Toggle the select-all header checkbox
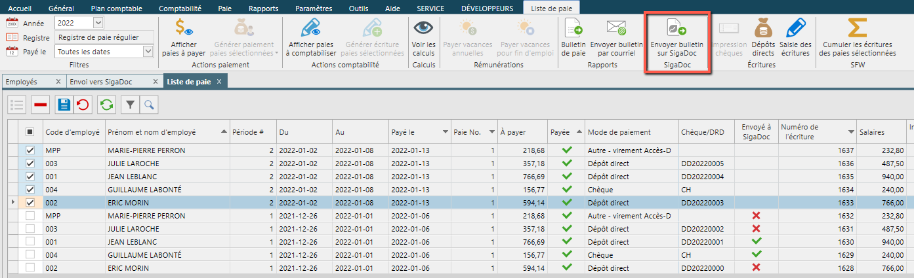 coord(30,131)
